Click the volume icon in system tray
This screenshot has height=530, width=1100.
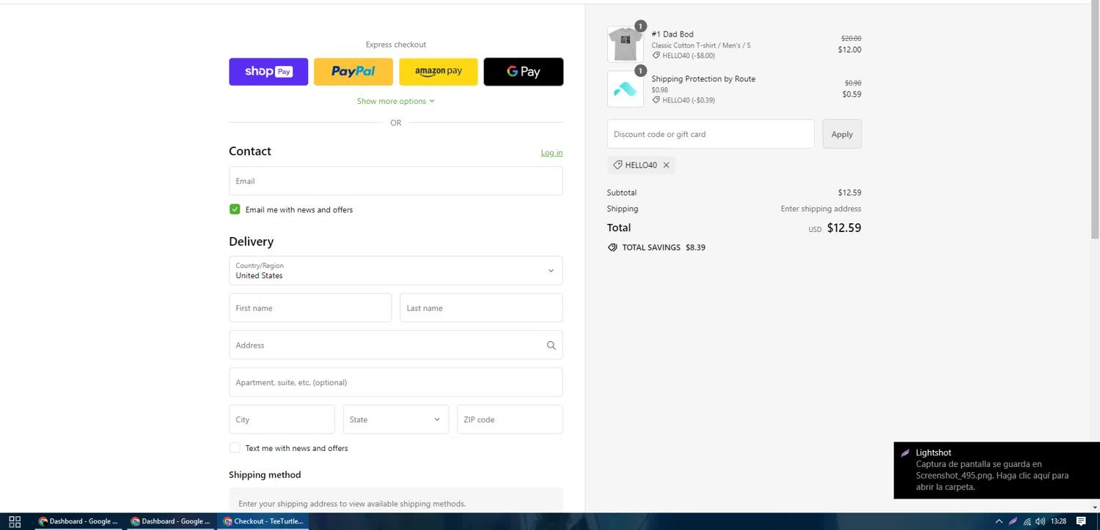(x=1040, y=521)
